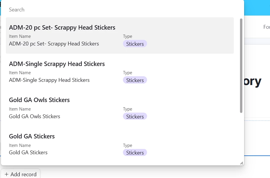Click Stickers tag on Gold GA Owls row
The height and width of the screenshot is (178, 270).
tap(135, 116)
